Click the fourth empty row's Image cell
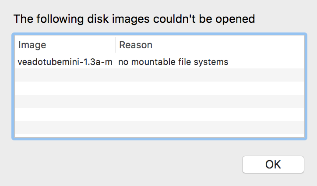This screenshot has width=317, height=186. 65,114
